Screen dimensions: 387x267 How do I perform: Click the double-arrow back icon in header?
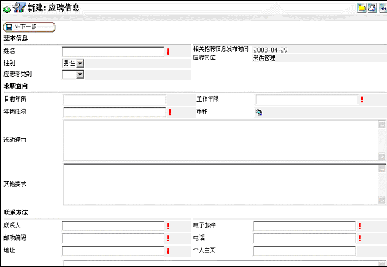(x=384, y=8)
